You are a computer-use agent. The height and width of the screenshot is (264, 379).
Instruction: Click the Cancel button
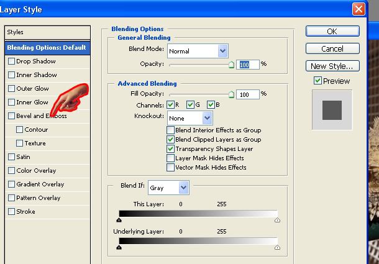332,48
